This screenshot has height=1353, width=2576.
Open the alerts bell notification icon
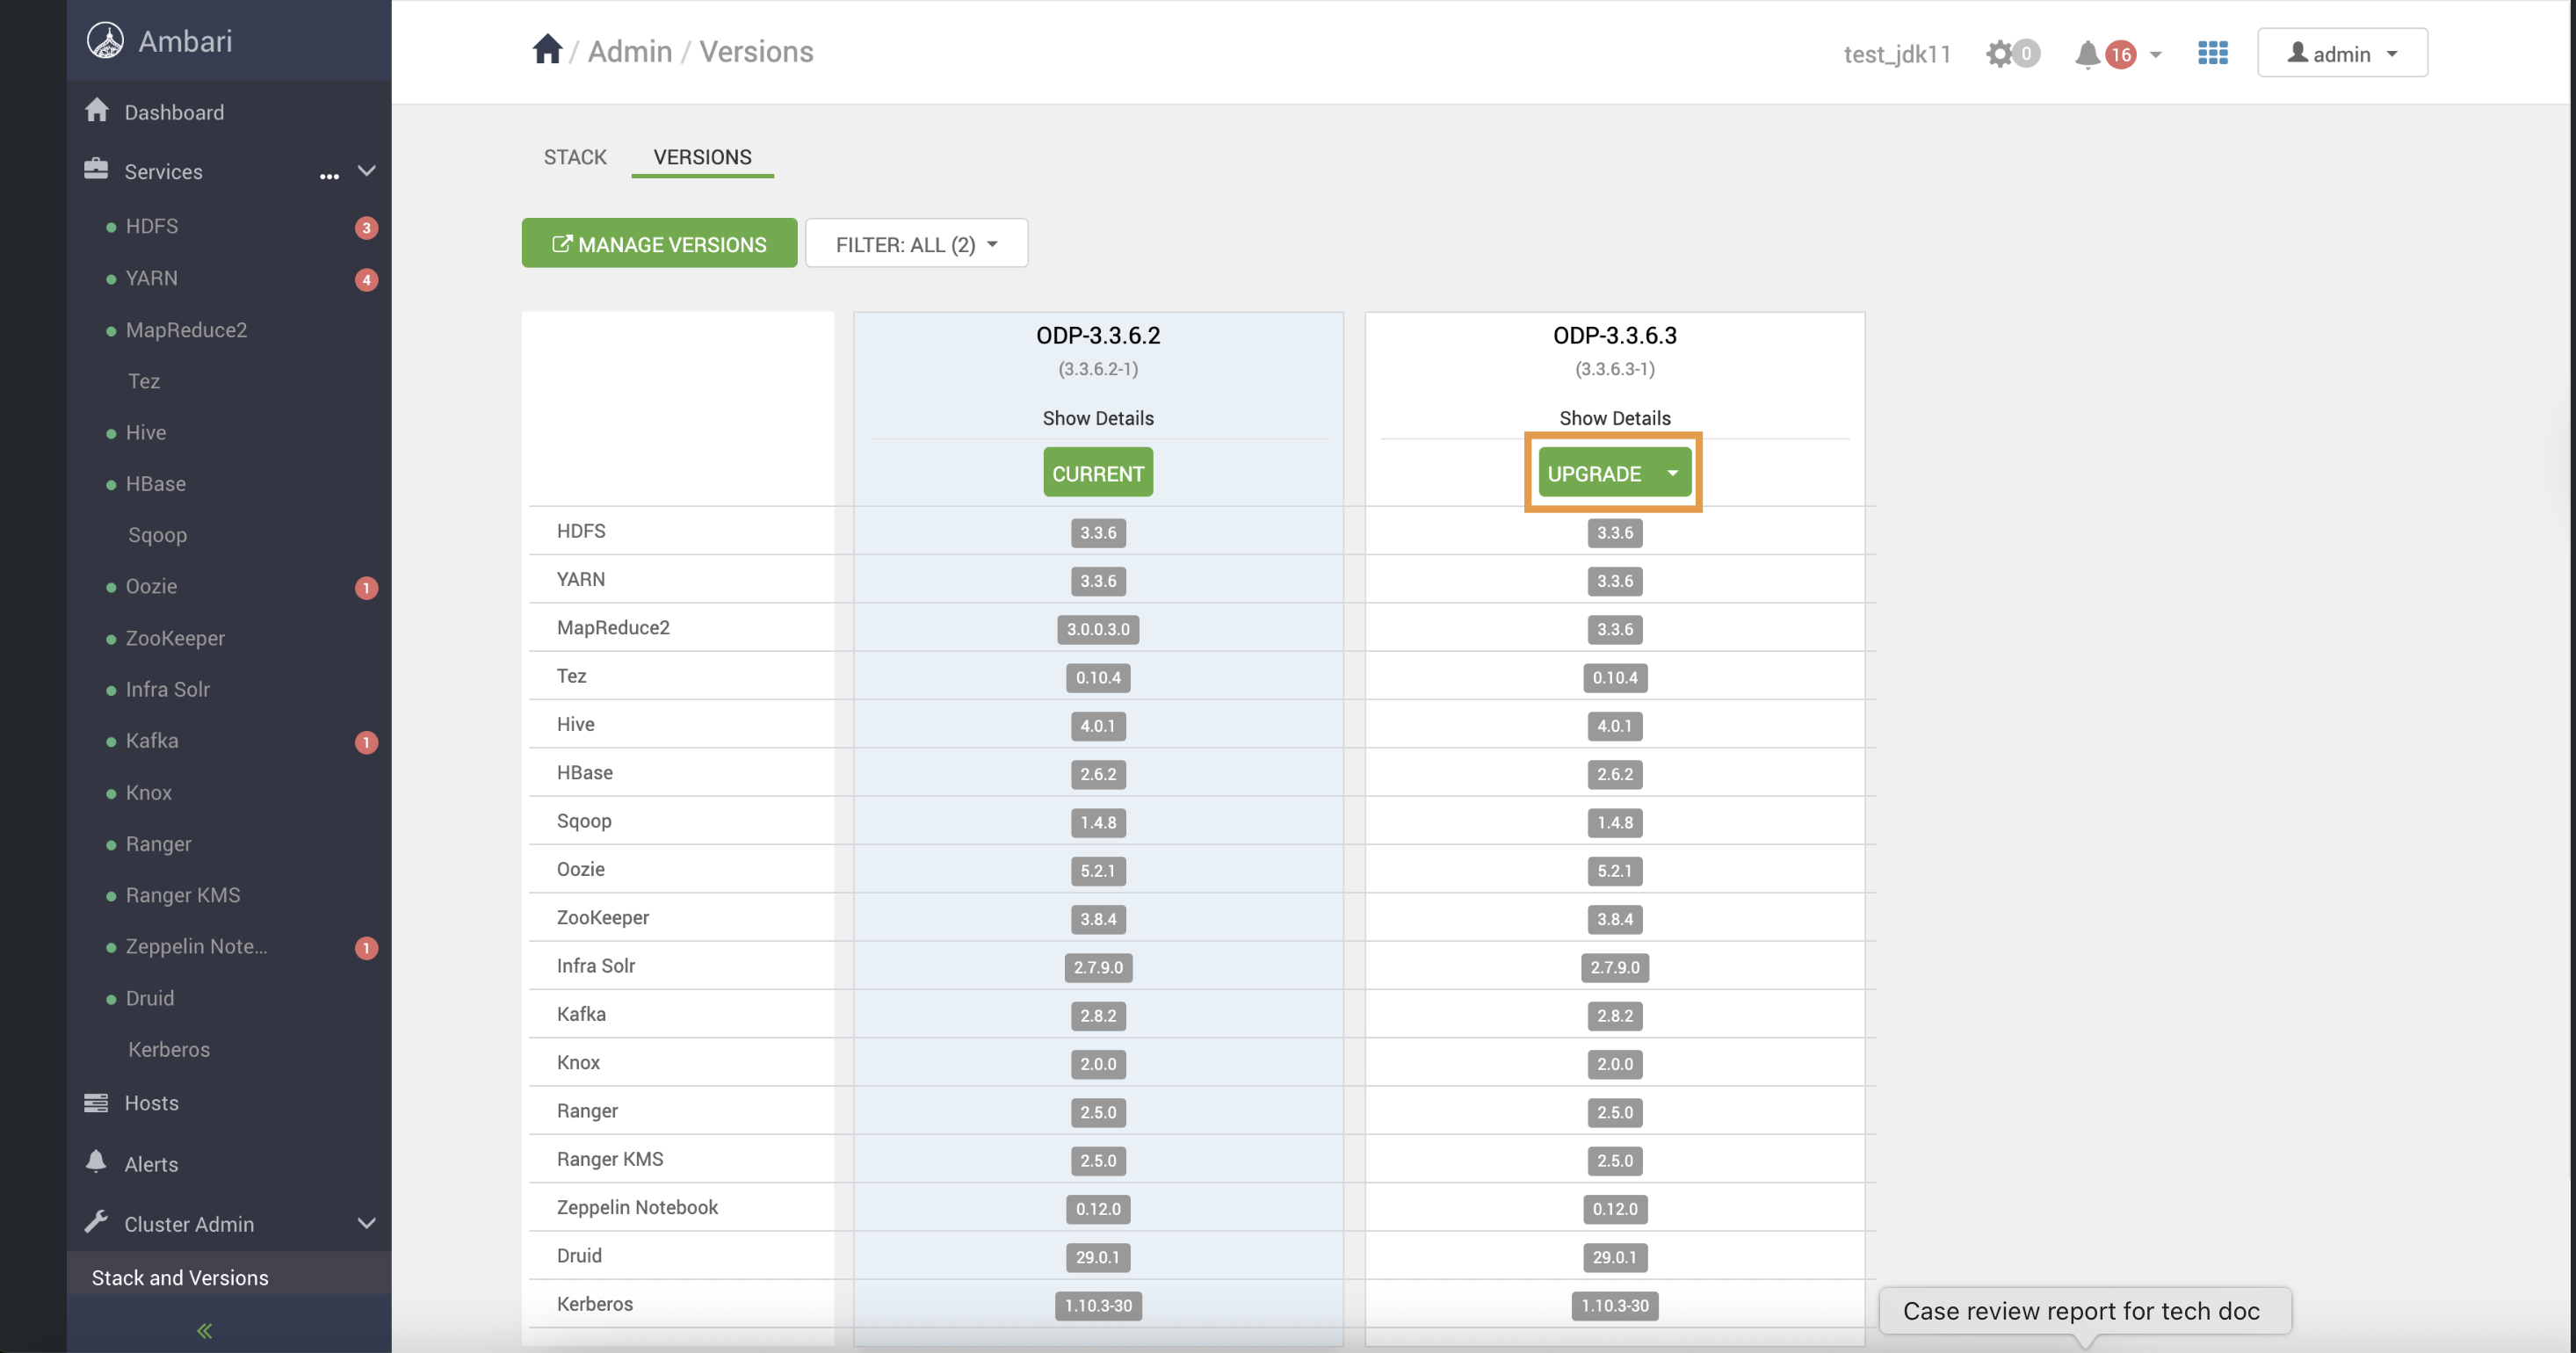tap(2087, 54)
